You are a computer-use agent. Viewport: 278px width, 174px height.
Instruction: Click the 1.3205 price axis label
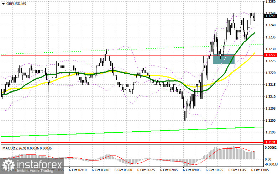click(270, 109)
